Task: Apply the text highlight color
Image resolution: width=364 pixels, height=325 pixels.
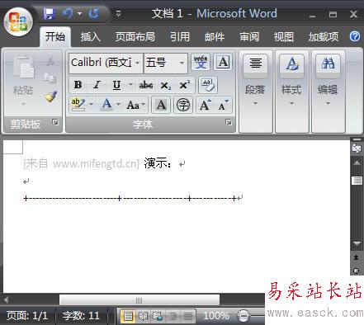Action: coord(78,105)
